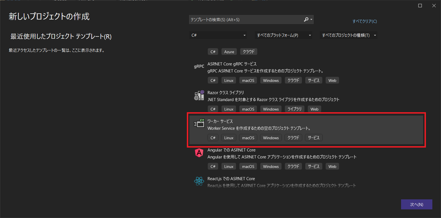Click the gRPC ASP.NET Core description text
Screen dimensions: 441x218
(x=265, y=71)
